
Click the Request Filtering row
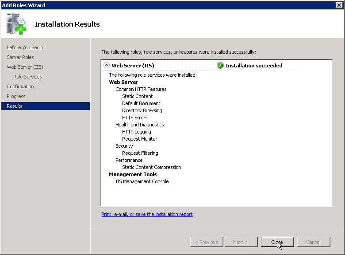tap(140, 153)
